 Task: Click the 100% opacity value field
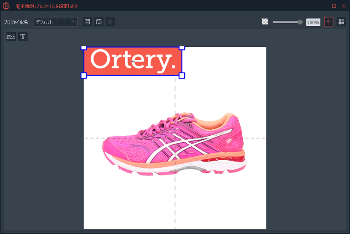[313, 22]
